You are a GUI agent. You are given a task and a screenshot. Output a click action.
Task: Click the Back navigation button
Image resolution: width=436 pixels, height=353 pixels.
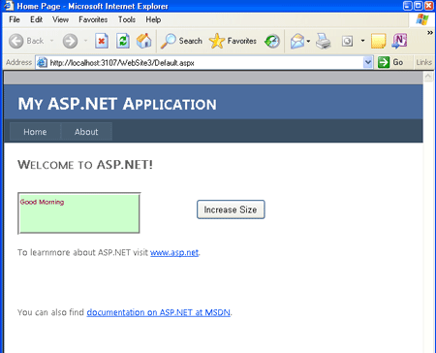coord(26,41)
